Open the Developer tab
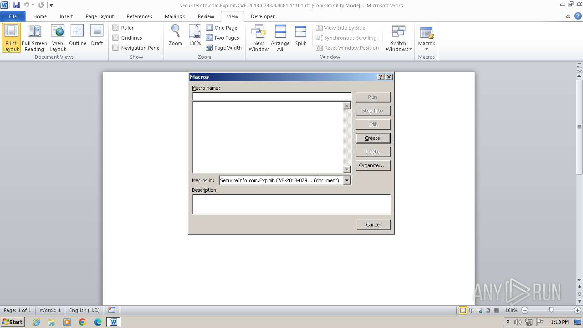The image size is (583, 328). 263,16
